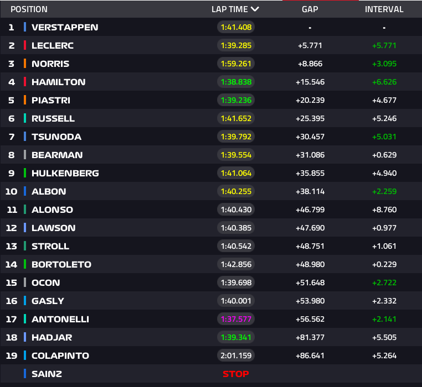Select SAINZ driver name
The image size is (422, 387).
(x=47, y=374)
